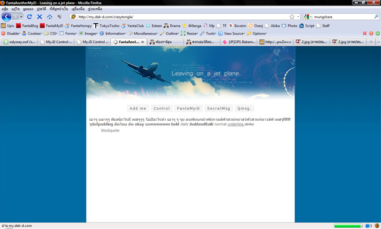Image resolution: width=381 pixels, height=229 pixels.
Task: Click the search magnifier icon
Action: tap(376, 17)
